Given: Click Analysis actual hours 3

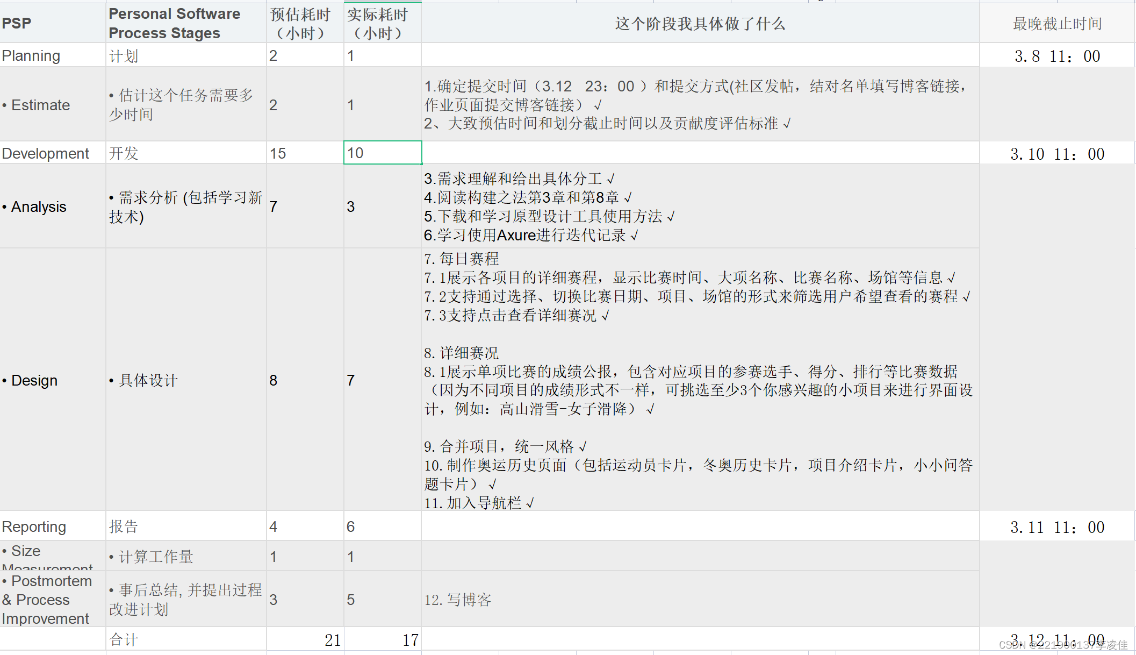Looking at the screenshot, I should pos(382,206).
